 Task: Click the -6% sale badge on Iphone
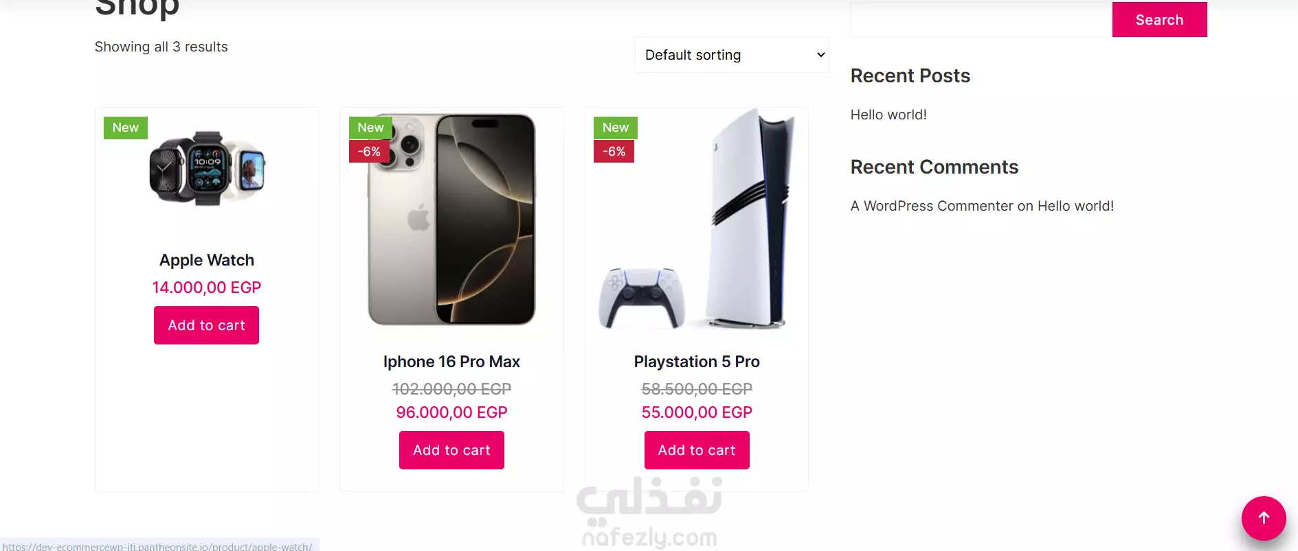(x=369, y=152)
